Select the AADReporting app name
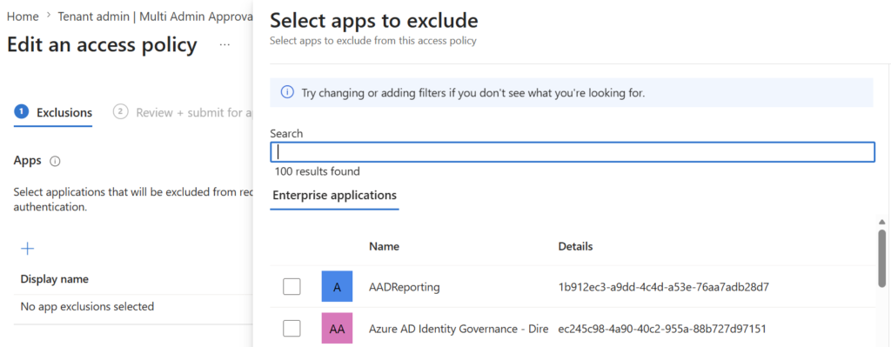The height and width of the screenshot is (347, 891). (405, 287)
